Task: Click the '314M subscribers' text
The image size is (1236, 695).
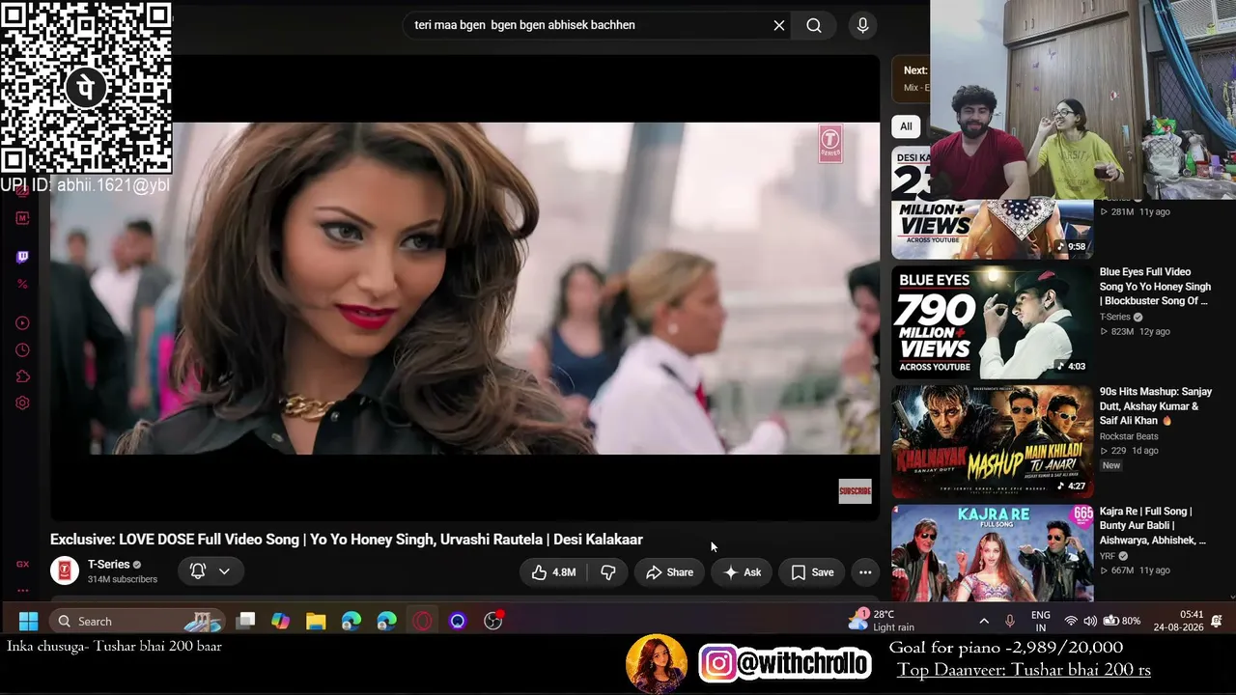Action: tap(123, 580)
